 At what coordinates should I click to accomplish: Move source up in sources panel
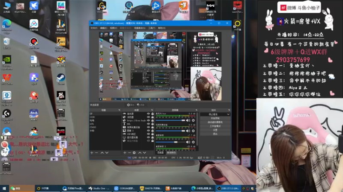click(140, 153)
